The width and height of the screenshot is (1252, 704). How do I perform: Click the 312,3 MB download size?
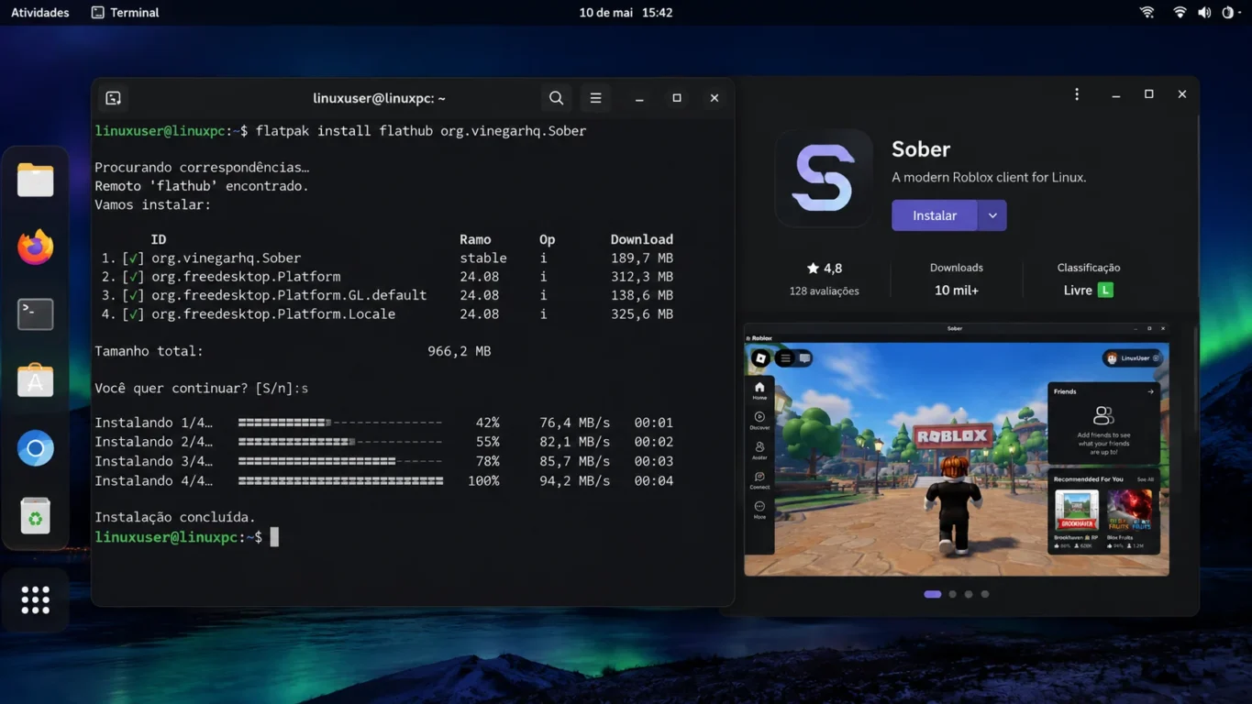pos(642,277)
